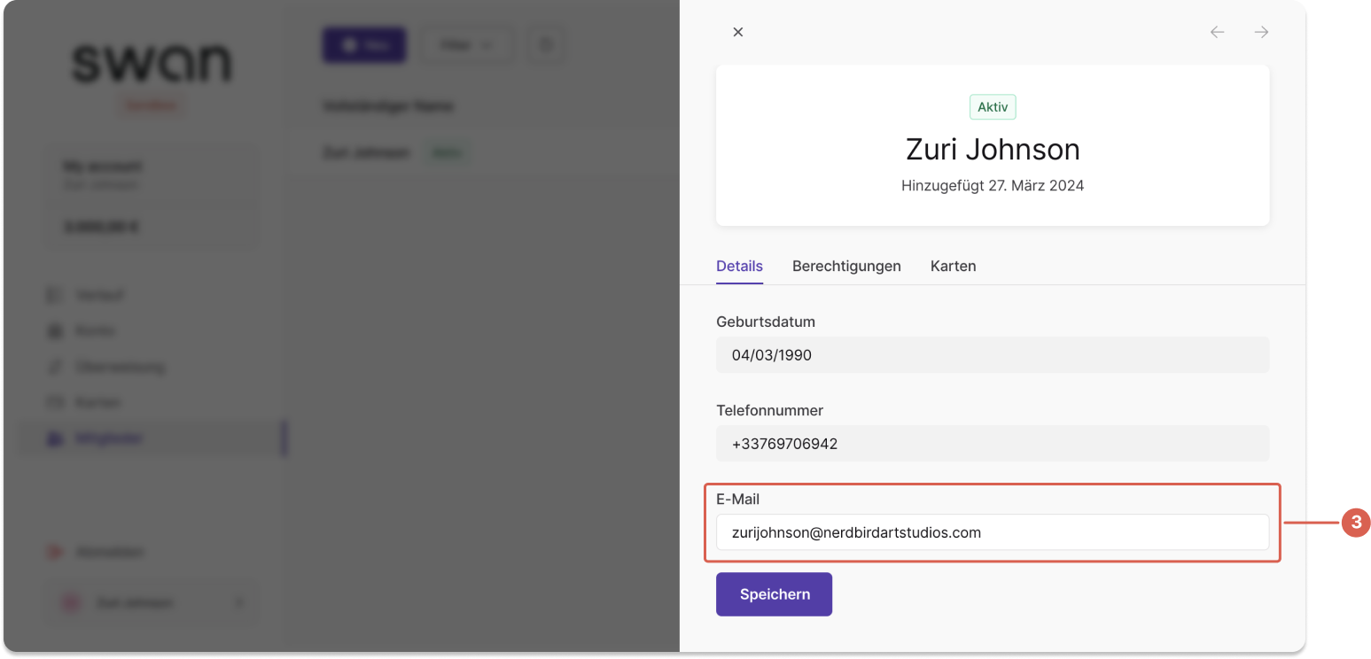Screen dimensions: 1371x659
Task: Edit the E-Mail input field
Action: tap(993, 532)
